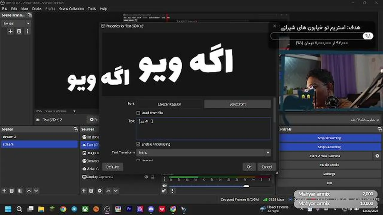This screenshot has height=215, width=383.
Task: Open the View menu
Action: pyautogui.click(x=25, y=9)
